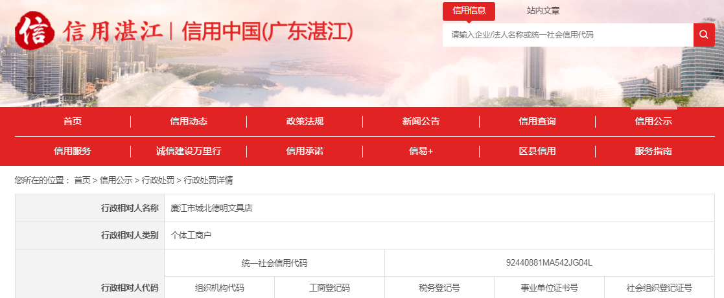Click the 行政处罚 breadcrumb link
Viewport: 724px width, 298px height.
pyautogui.click(x=158, y=180)
